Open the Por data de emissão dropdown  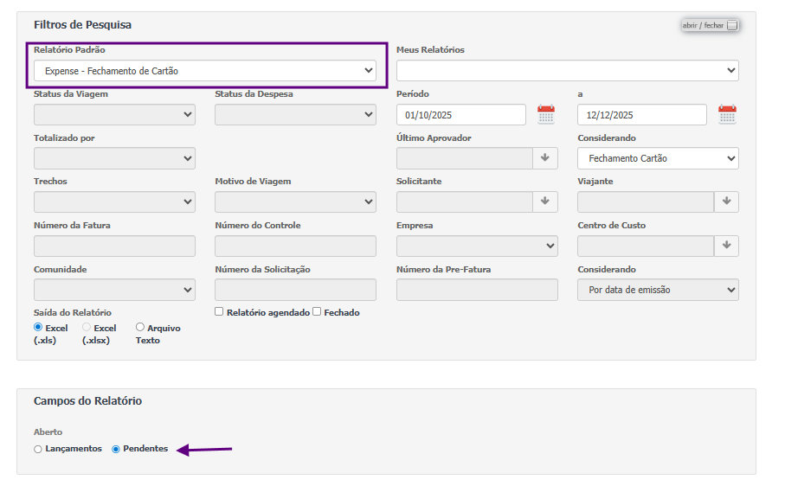click(x=657, y=290)
